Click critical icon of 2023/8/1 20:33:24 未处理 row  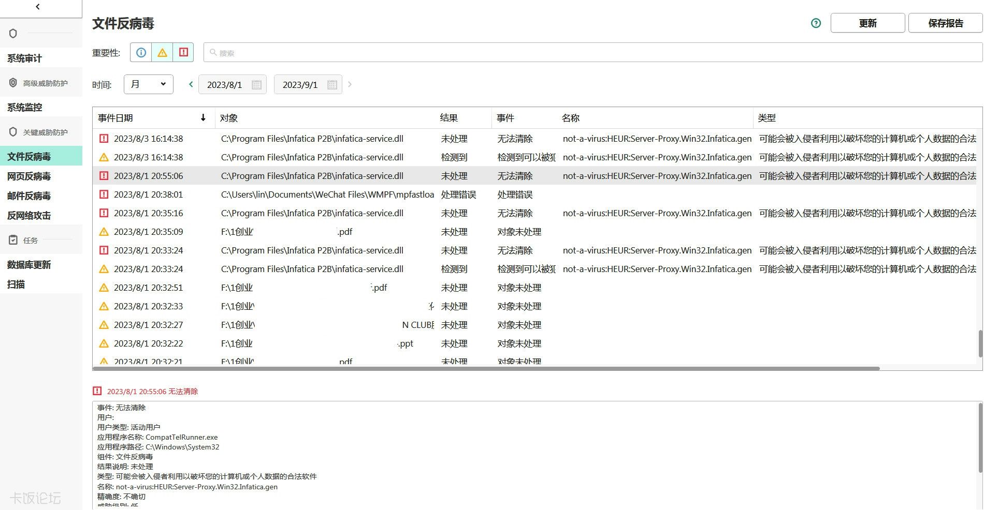pos(104,250)
